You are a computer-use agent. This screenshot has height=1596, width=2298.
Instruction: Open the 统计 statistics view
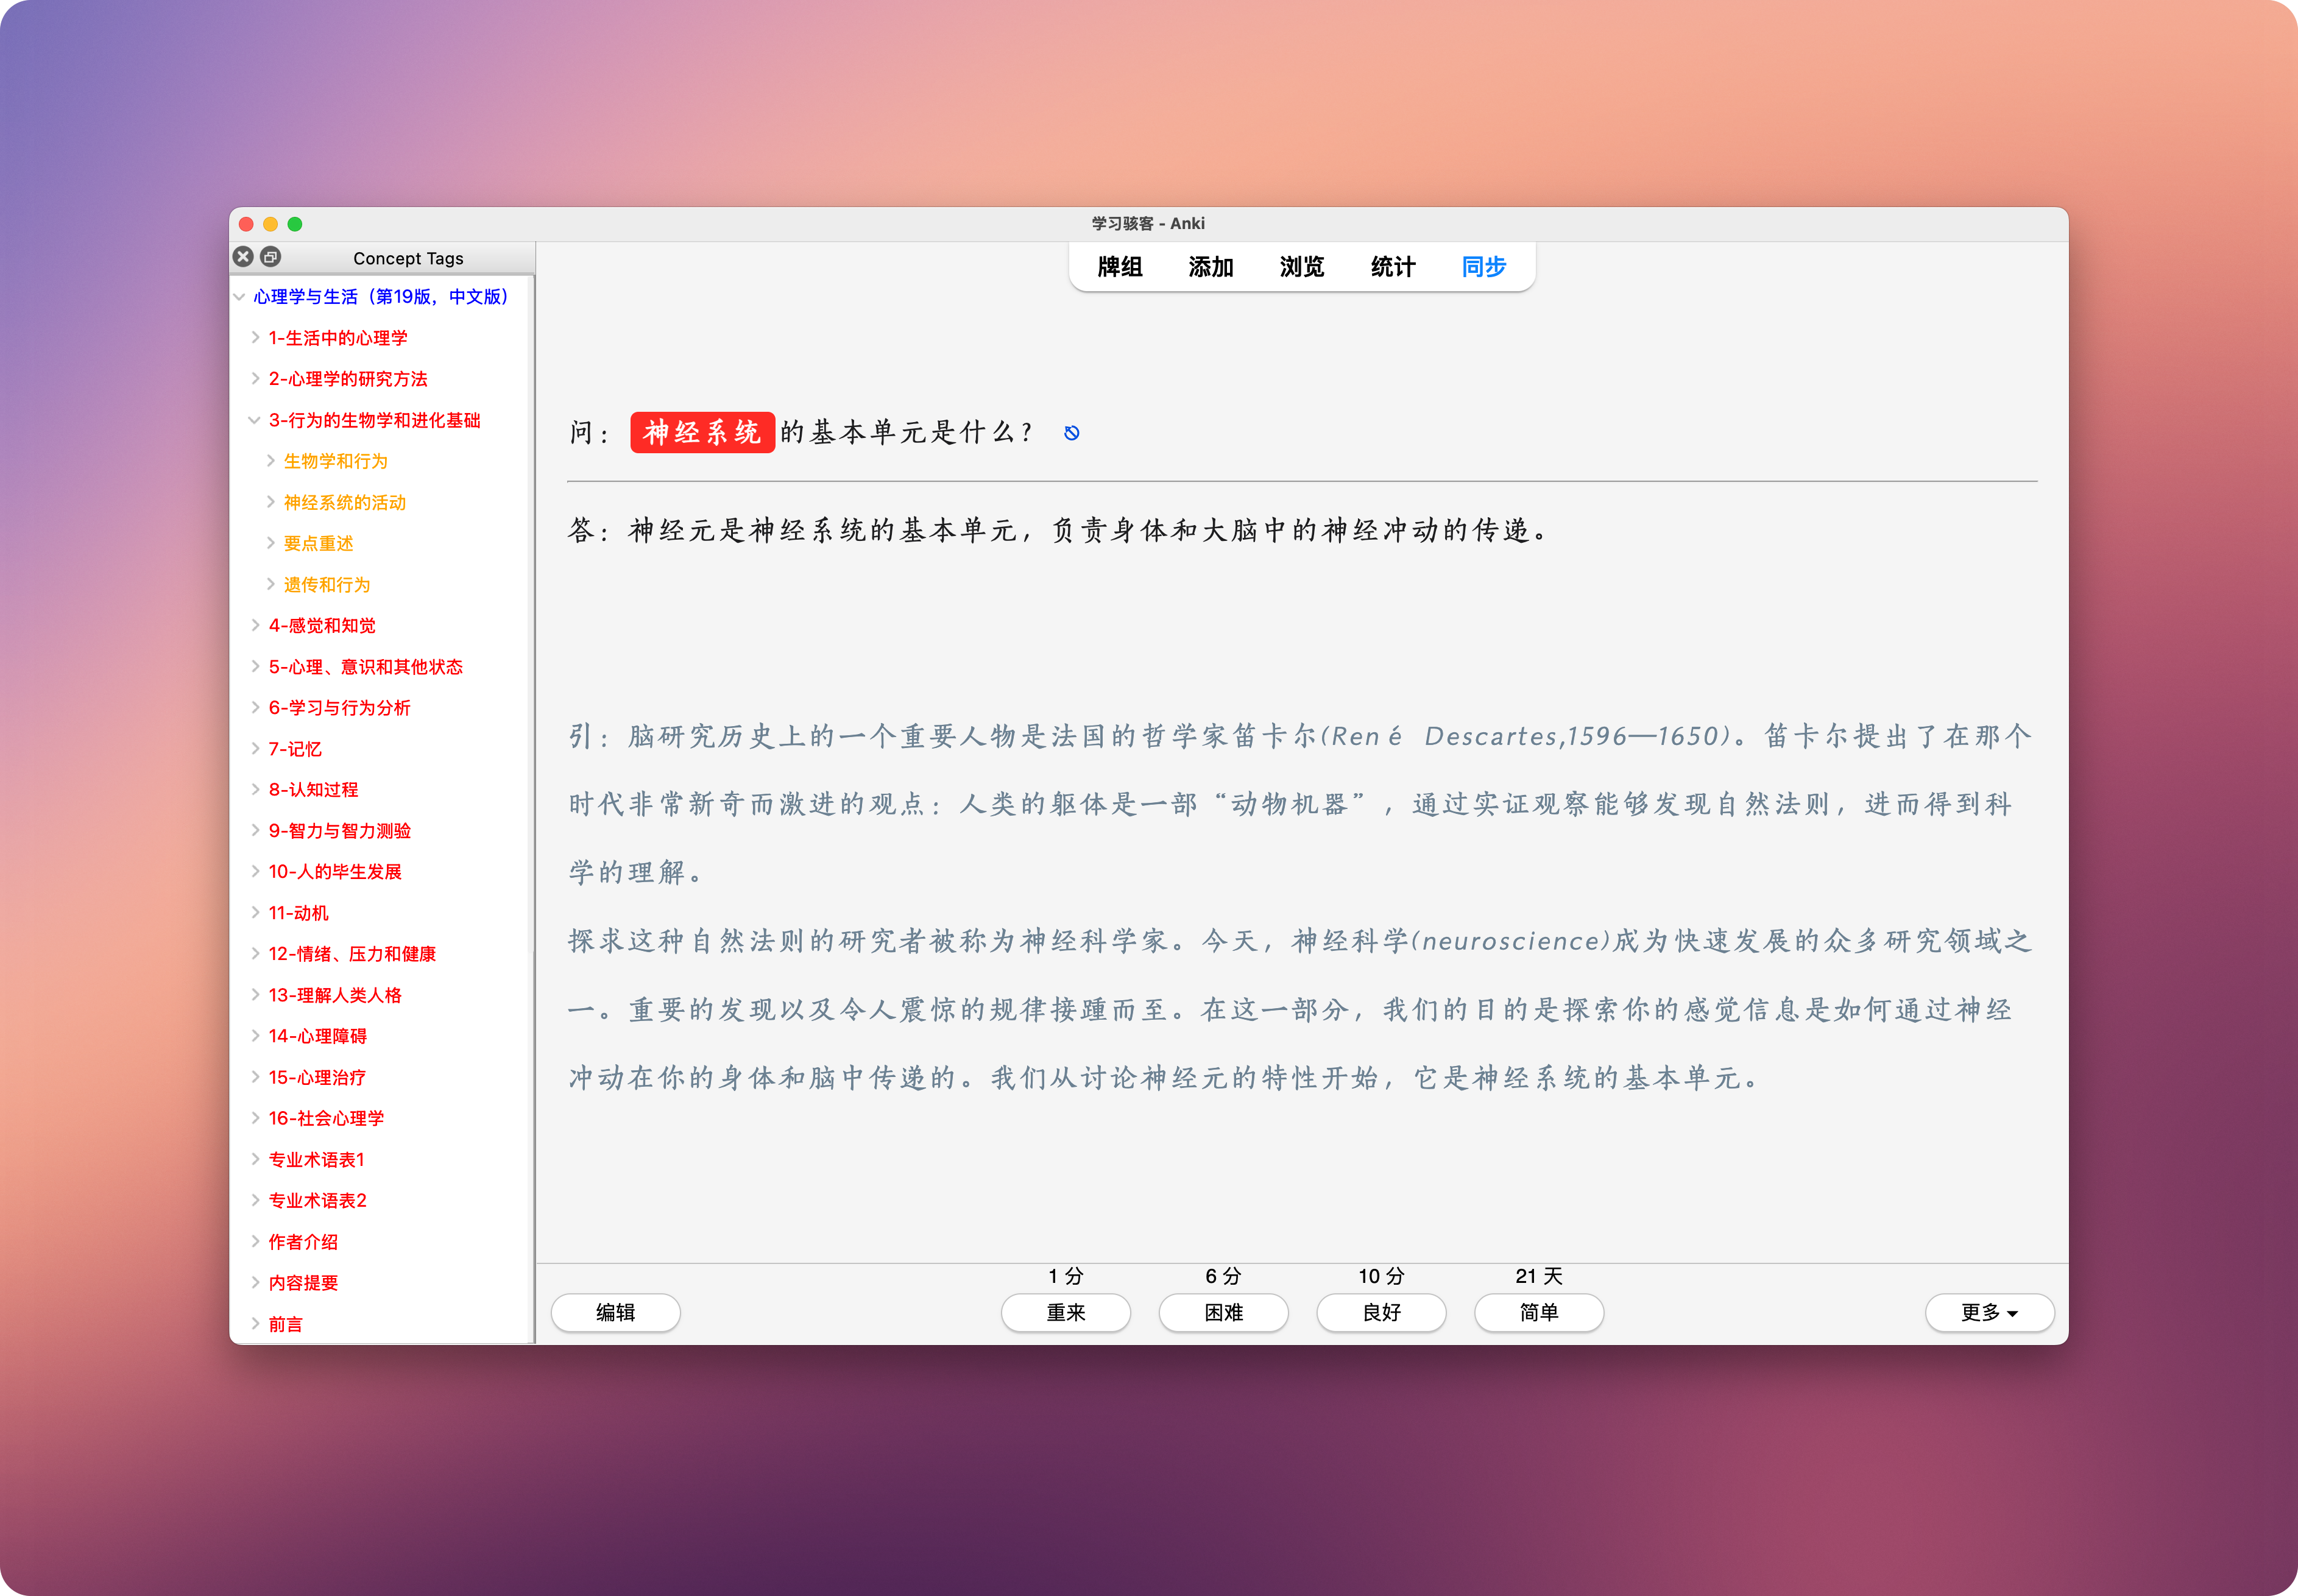[1392, 267]
